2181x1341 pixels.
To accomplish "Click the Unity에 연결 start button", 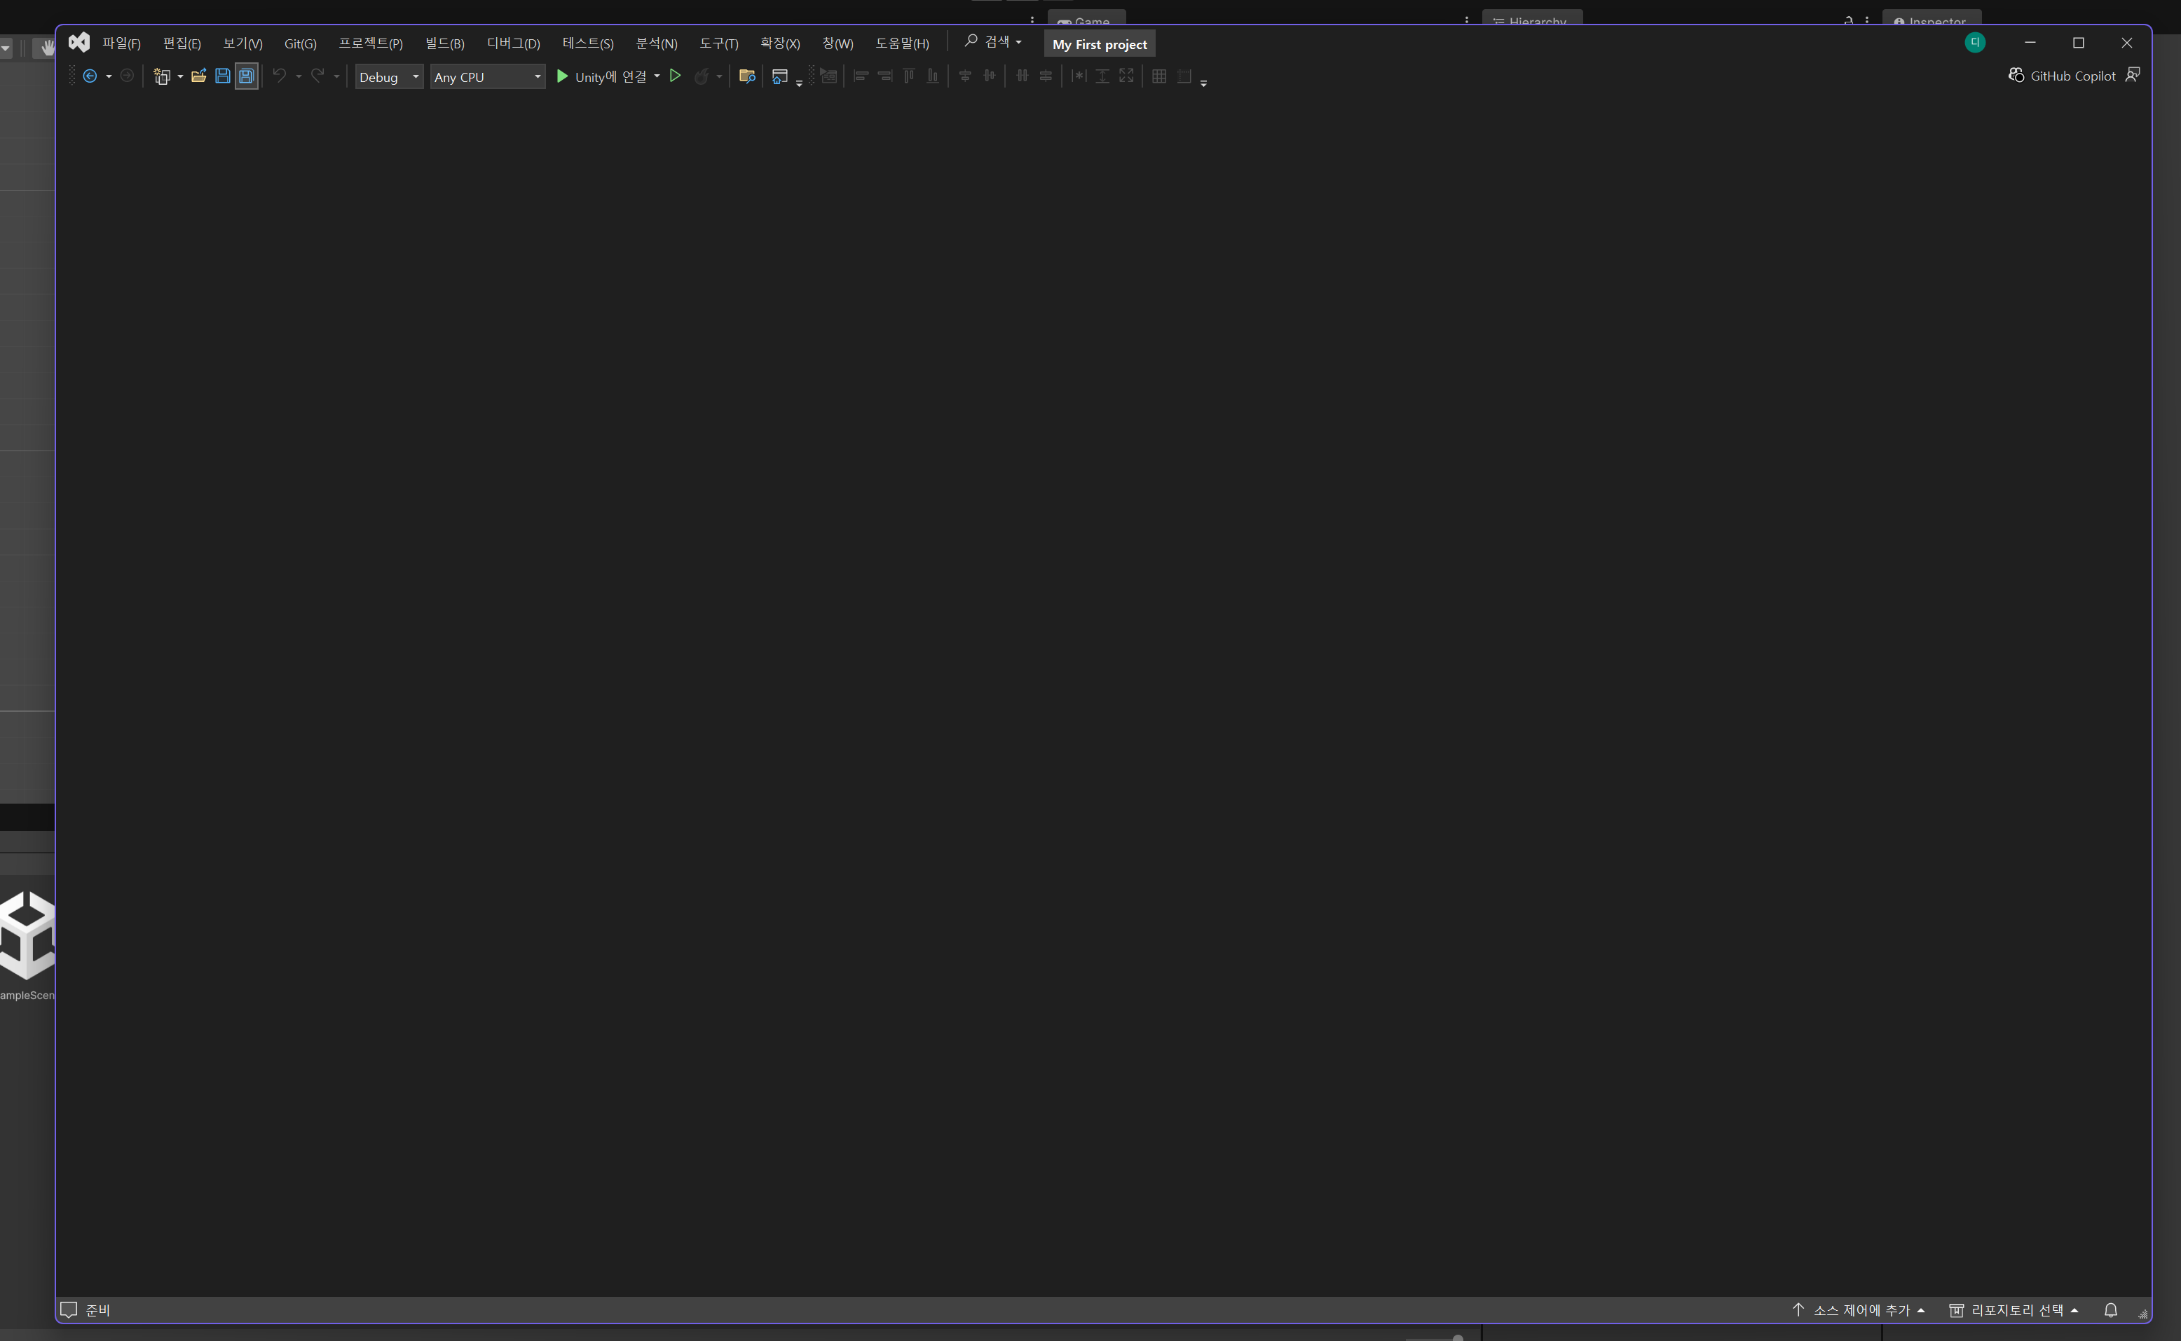I will coord(601,77).
